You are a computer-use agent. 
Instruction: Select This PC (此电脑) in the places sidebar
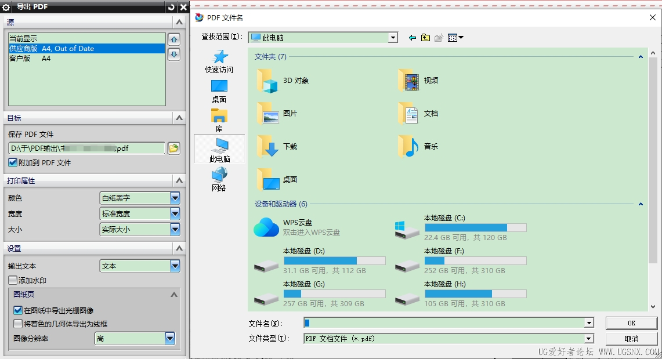pos(219,150)
